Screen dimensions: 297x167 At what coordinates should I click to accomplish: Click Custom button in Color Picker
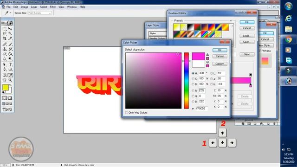(220, 64)
